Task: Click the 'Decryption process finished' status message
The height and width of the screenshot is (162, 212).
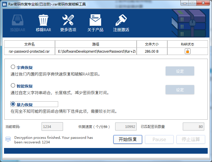Action: click(x=54, y=140)
